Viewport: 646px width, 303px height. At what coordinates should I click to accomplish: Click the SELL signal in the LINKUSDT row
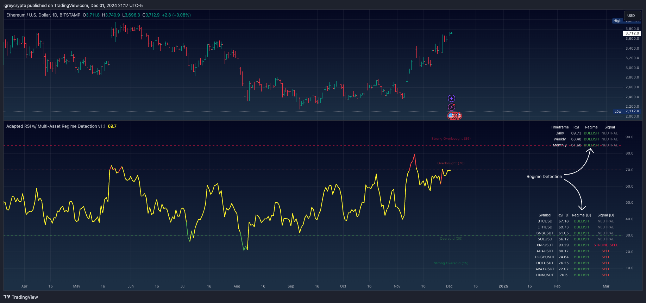click(x=606, y=275)
